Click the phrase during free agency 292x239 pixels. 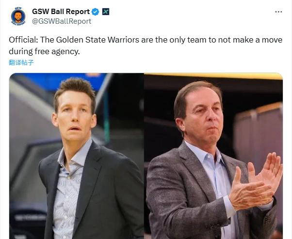(x=44, y=51)
